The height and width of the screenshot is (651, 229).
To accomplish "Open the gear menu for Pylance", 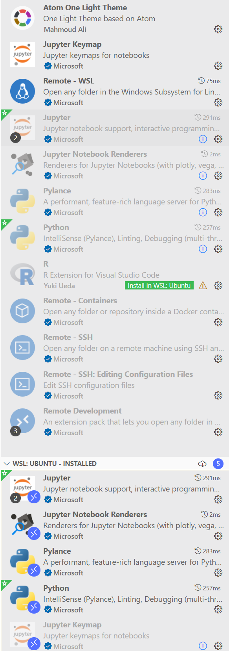I will click(x=218, y=212).
